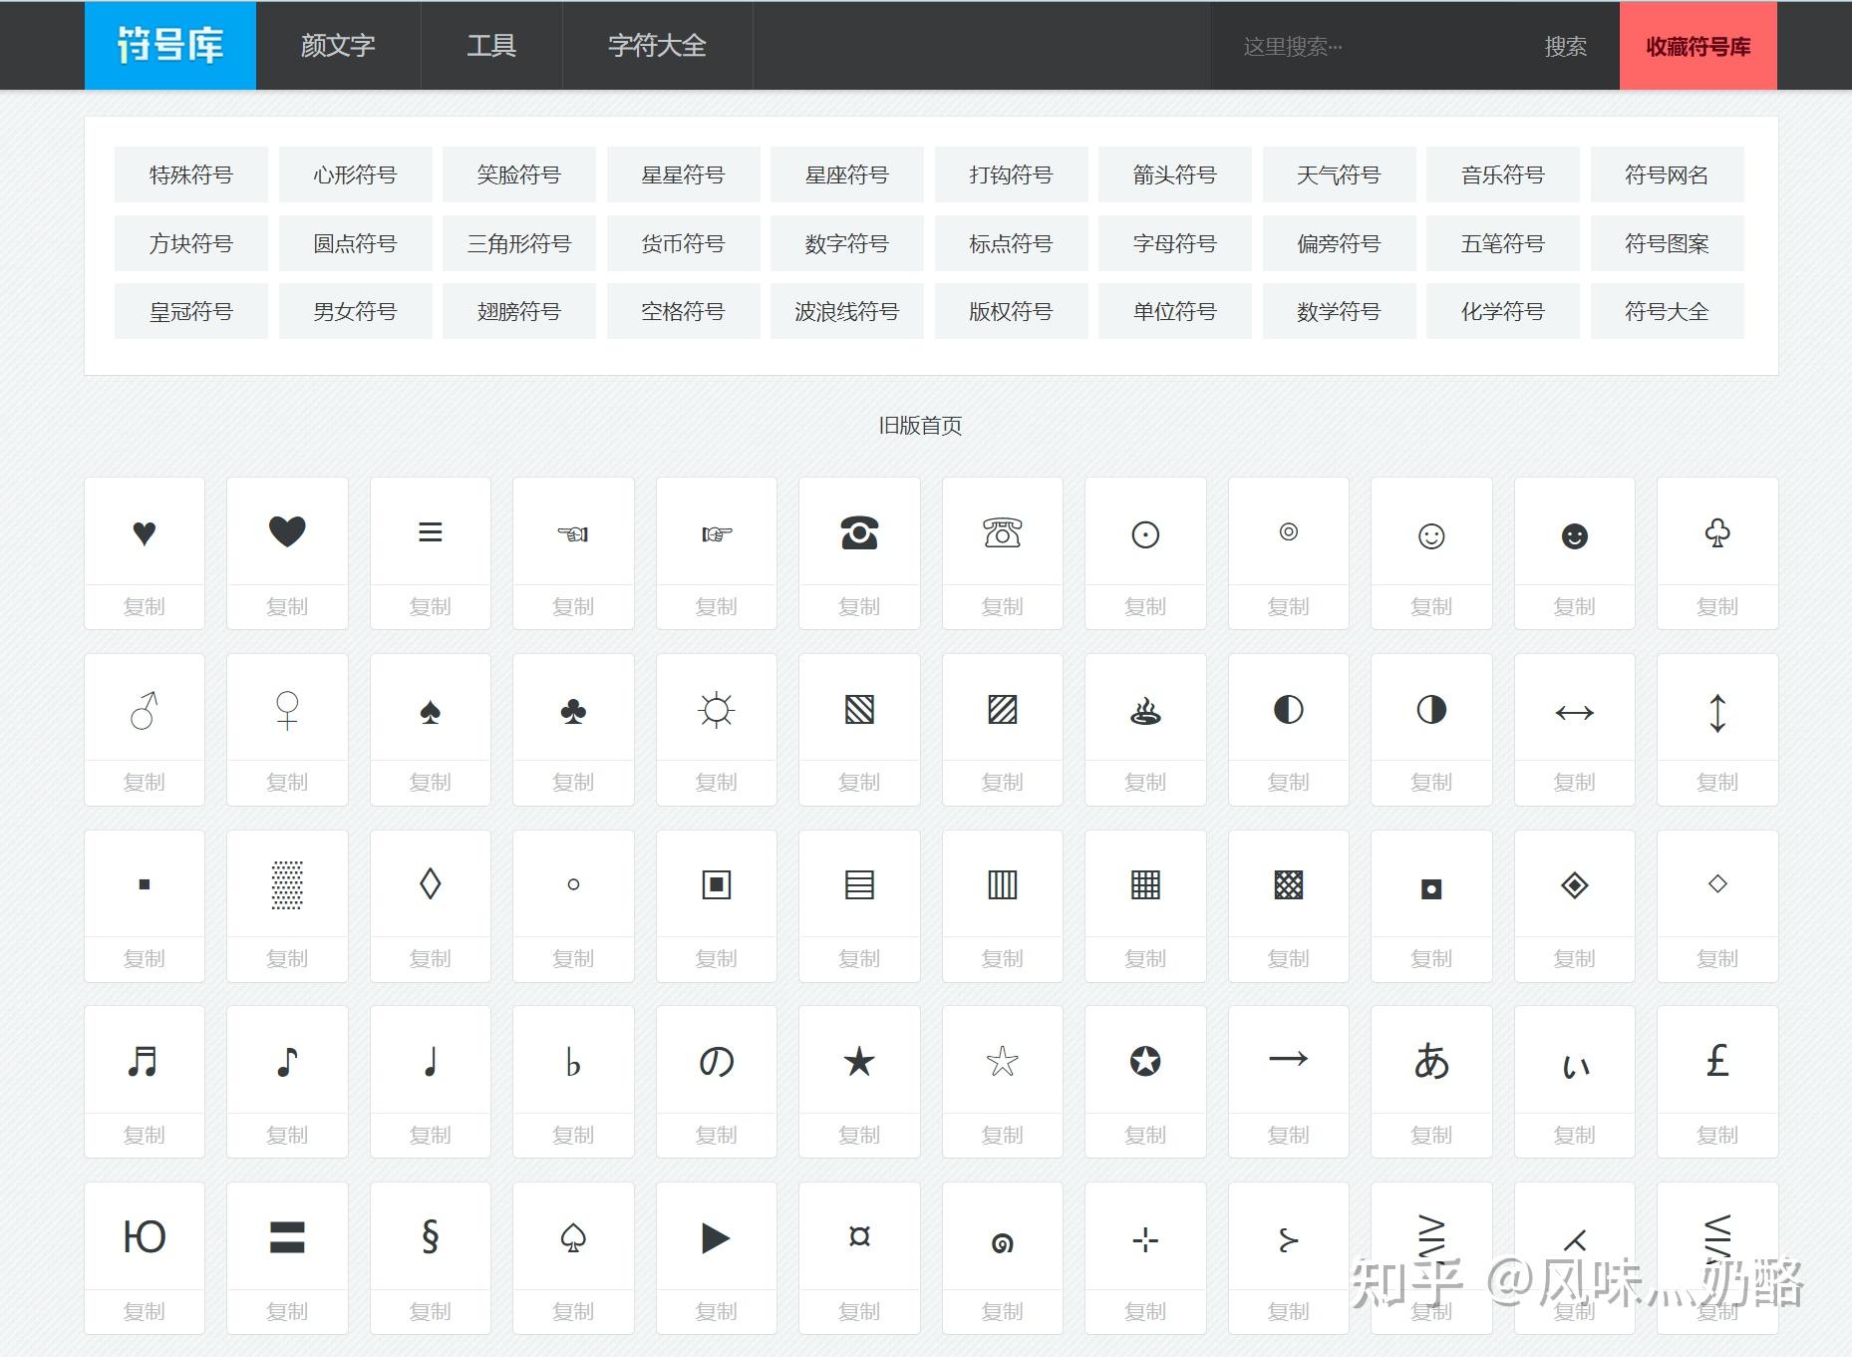Click the red 收藏符号库 button
Screen dimensions: 1852x1357
pyautogui.click(x=1698, y=46)
